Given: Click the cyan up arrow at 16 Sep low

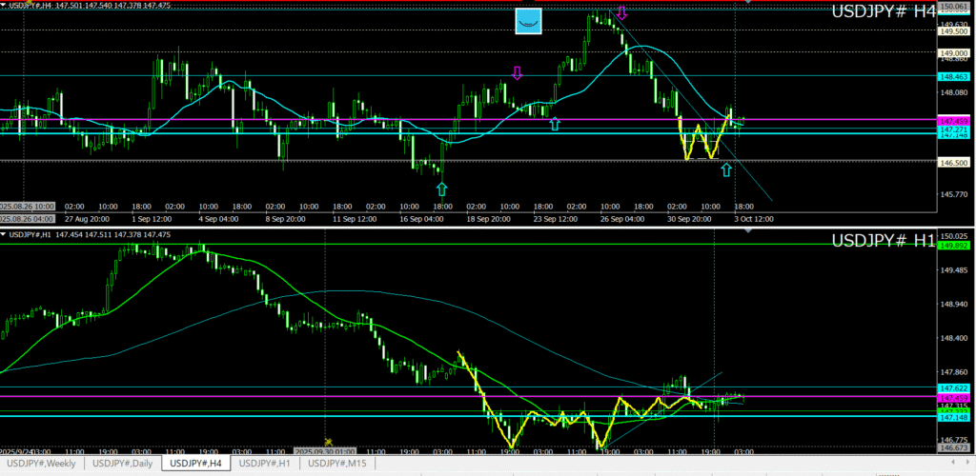Looking at the screenshot, I should (441, 188).
